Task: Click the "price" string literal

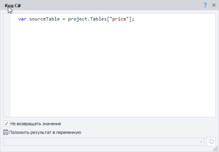Action: (119, 19)
